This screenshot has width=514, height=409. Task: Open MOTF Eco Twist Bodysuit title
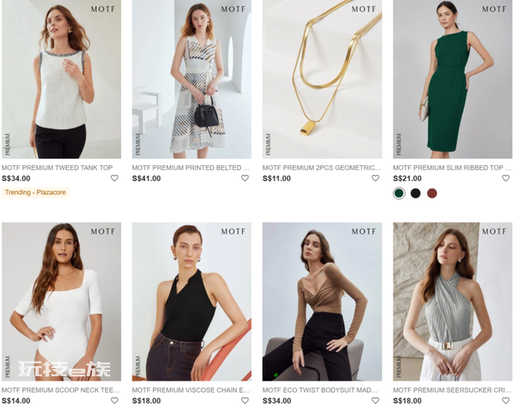(x=320, y=390)
